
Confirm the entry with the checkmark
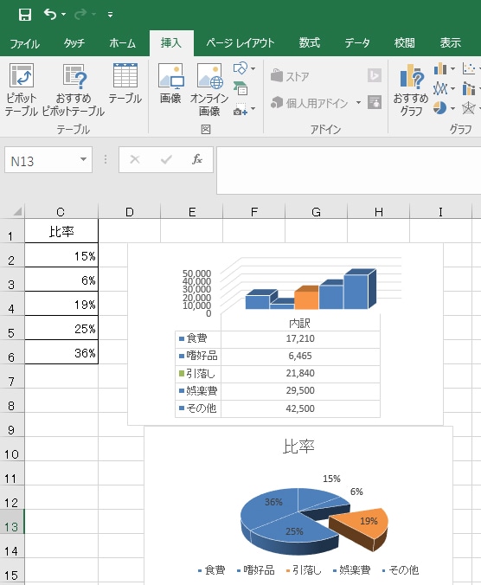tap(166, 160)
